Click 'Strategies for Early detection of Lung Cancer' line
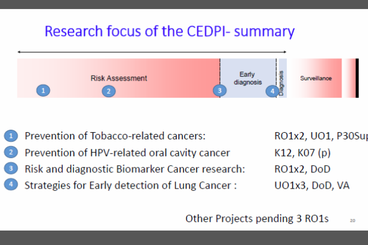The image size is (368, 245). tap(130, 185)
